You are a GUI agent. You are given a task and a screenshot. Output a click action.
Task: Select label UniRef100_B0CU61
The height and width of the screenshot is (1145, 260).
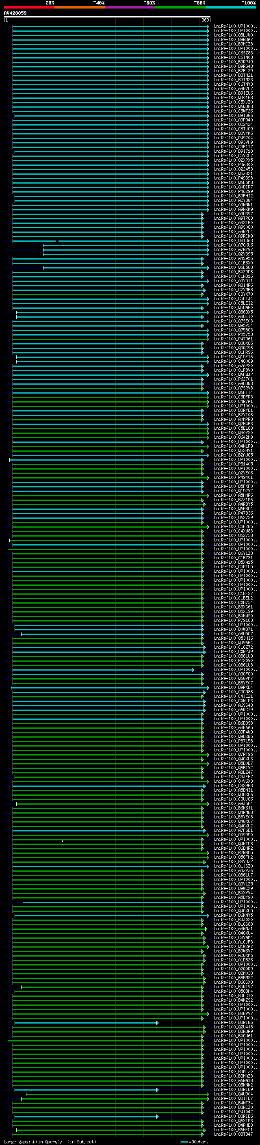coord(233,1036)
